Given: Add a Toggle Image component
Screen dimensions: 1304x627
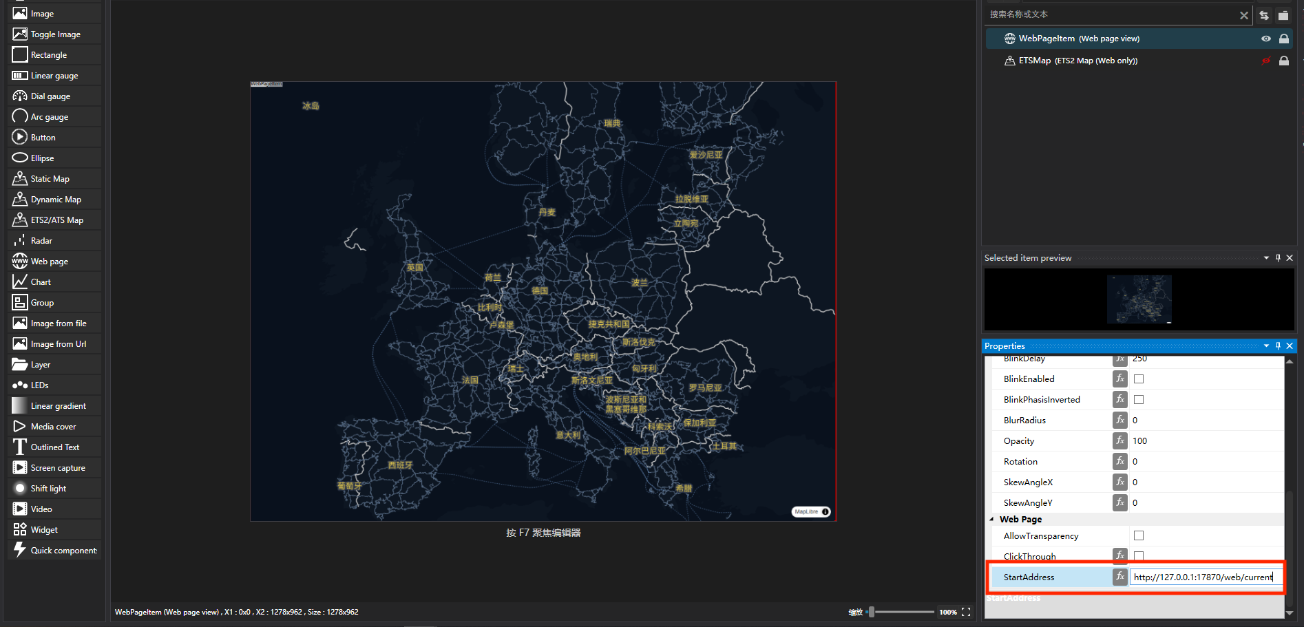Looking at the screenshot, I should click(x=55, y=34).
